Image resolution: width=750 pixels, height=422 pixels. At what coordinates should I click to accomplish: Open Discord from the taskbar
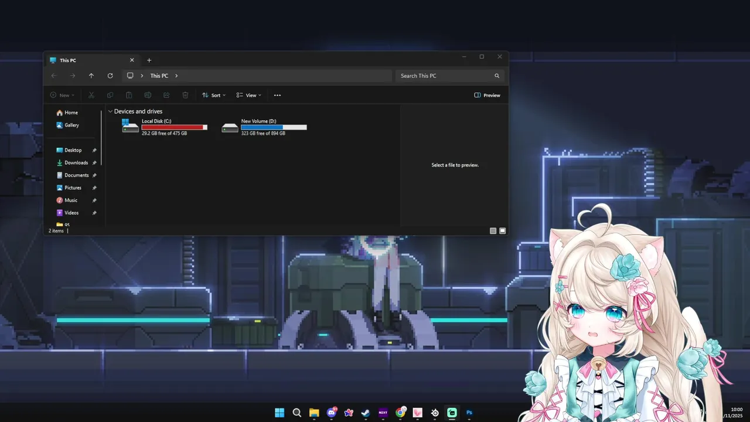coord(332,413)
